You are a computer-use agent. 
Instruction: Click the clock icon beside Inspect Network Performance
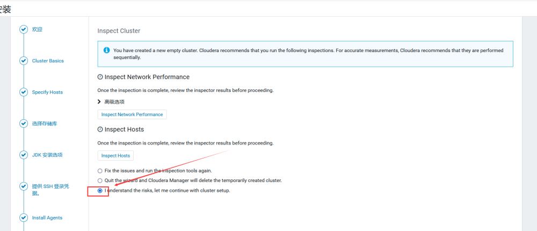click(x=100, y=77)
